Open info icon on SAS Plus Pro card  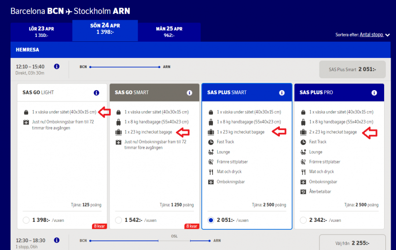374,93
